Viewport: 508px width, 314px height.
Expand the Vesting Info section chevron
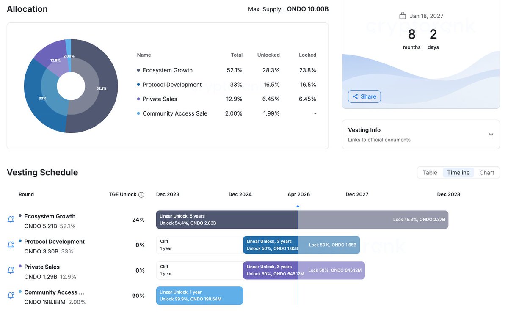[x=491, y=135]
